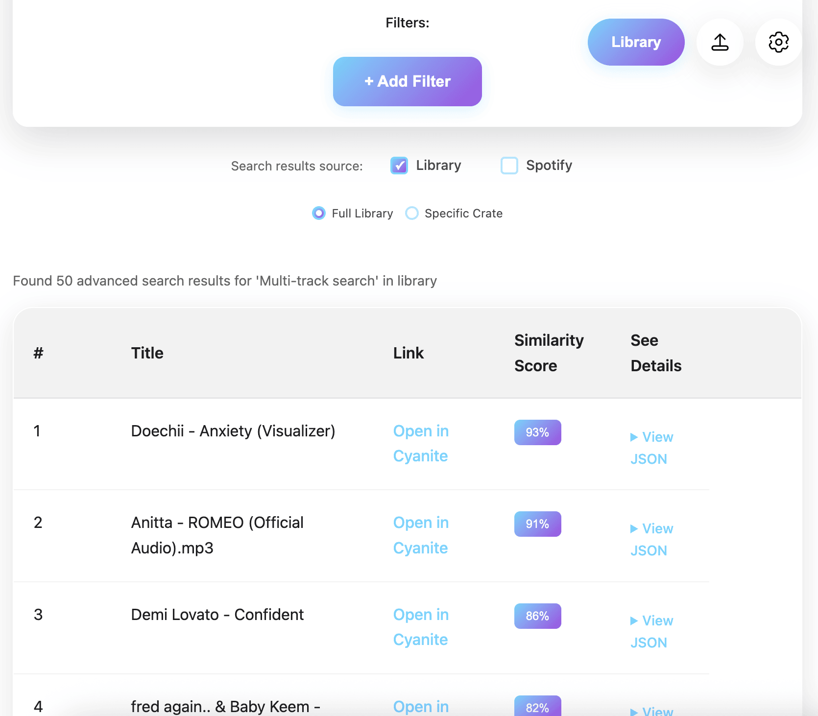This screenshot has height=716, width=818.
Task: Select the Doechii - Anxiety (Visualizer) title
Action: click(233, 431)
